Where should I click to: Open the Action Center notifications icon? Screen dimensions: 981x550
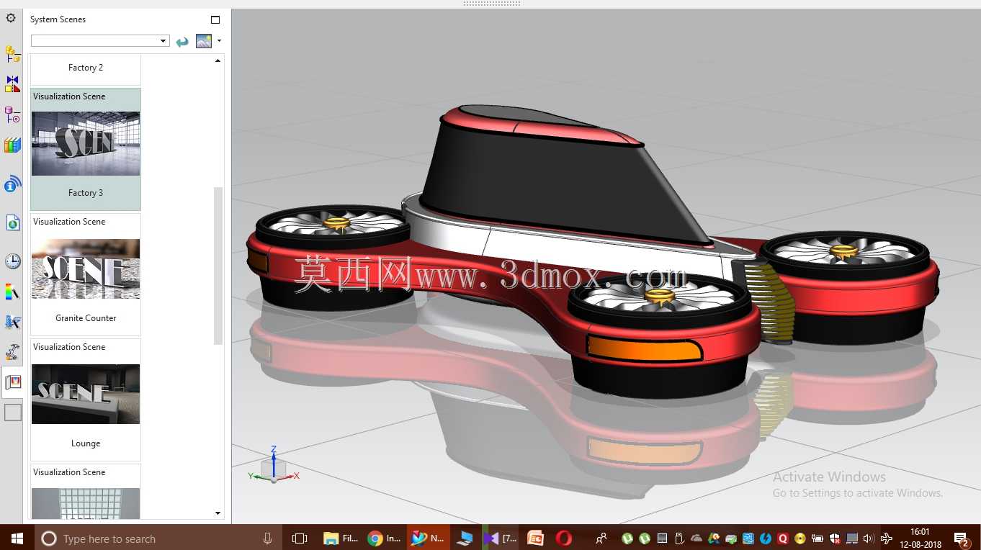961,538
